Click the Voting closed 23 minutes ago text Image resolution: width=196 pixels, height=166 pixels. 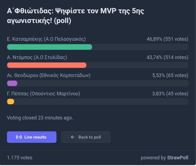pos(40,118)
